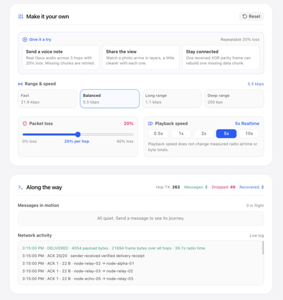Click the 0 in flight indicator

click(x=255, y=205)
